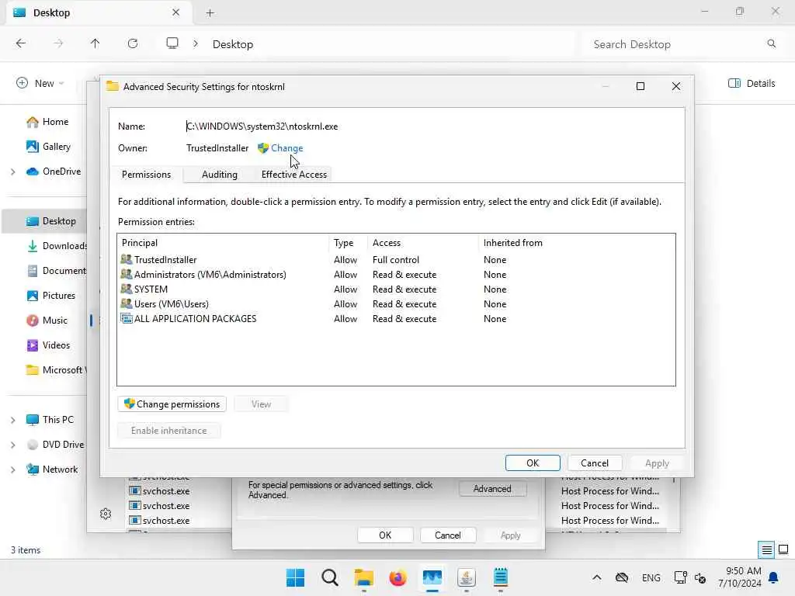Click the Desktop breadcrumb in address bar
Screen dimensions: 795x596
click(x=233, y=44)
